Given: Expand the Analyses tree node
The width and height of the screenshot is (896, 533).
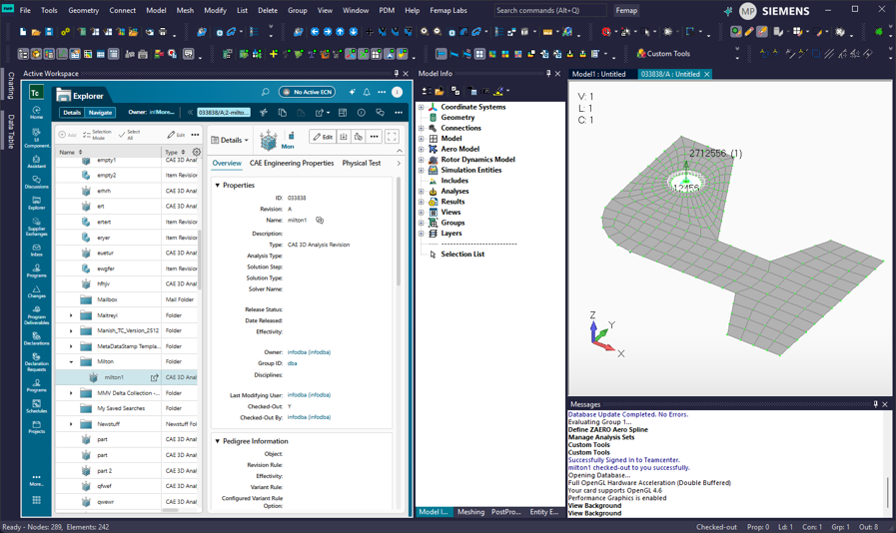Looking at the screenshot, I should [x=422, y=191].
